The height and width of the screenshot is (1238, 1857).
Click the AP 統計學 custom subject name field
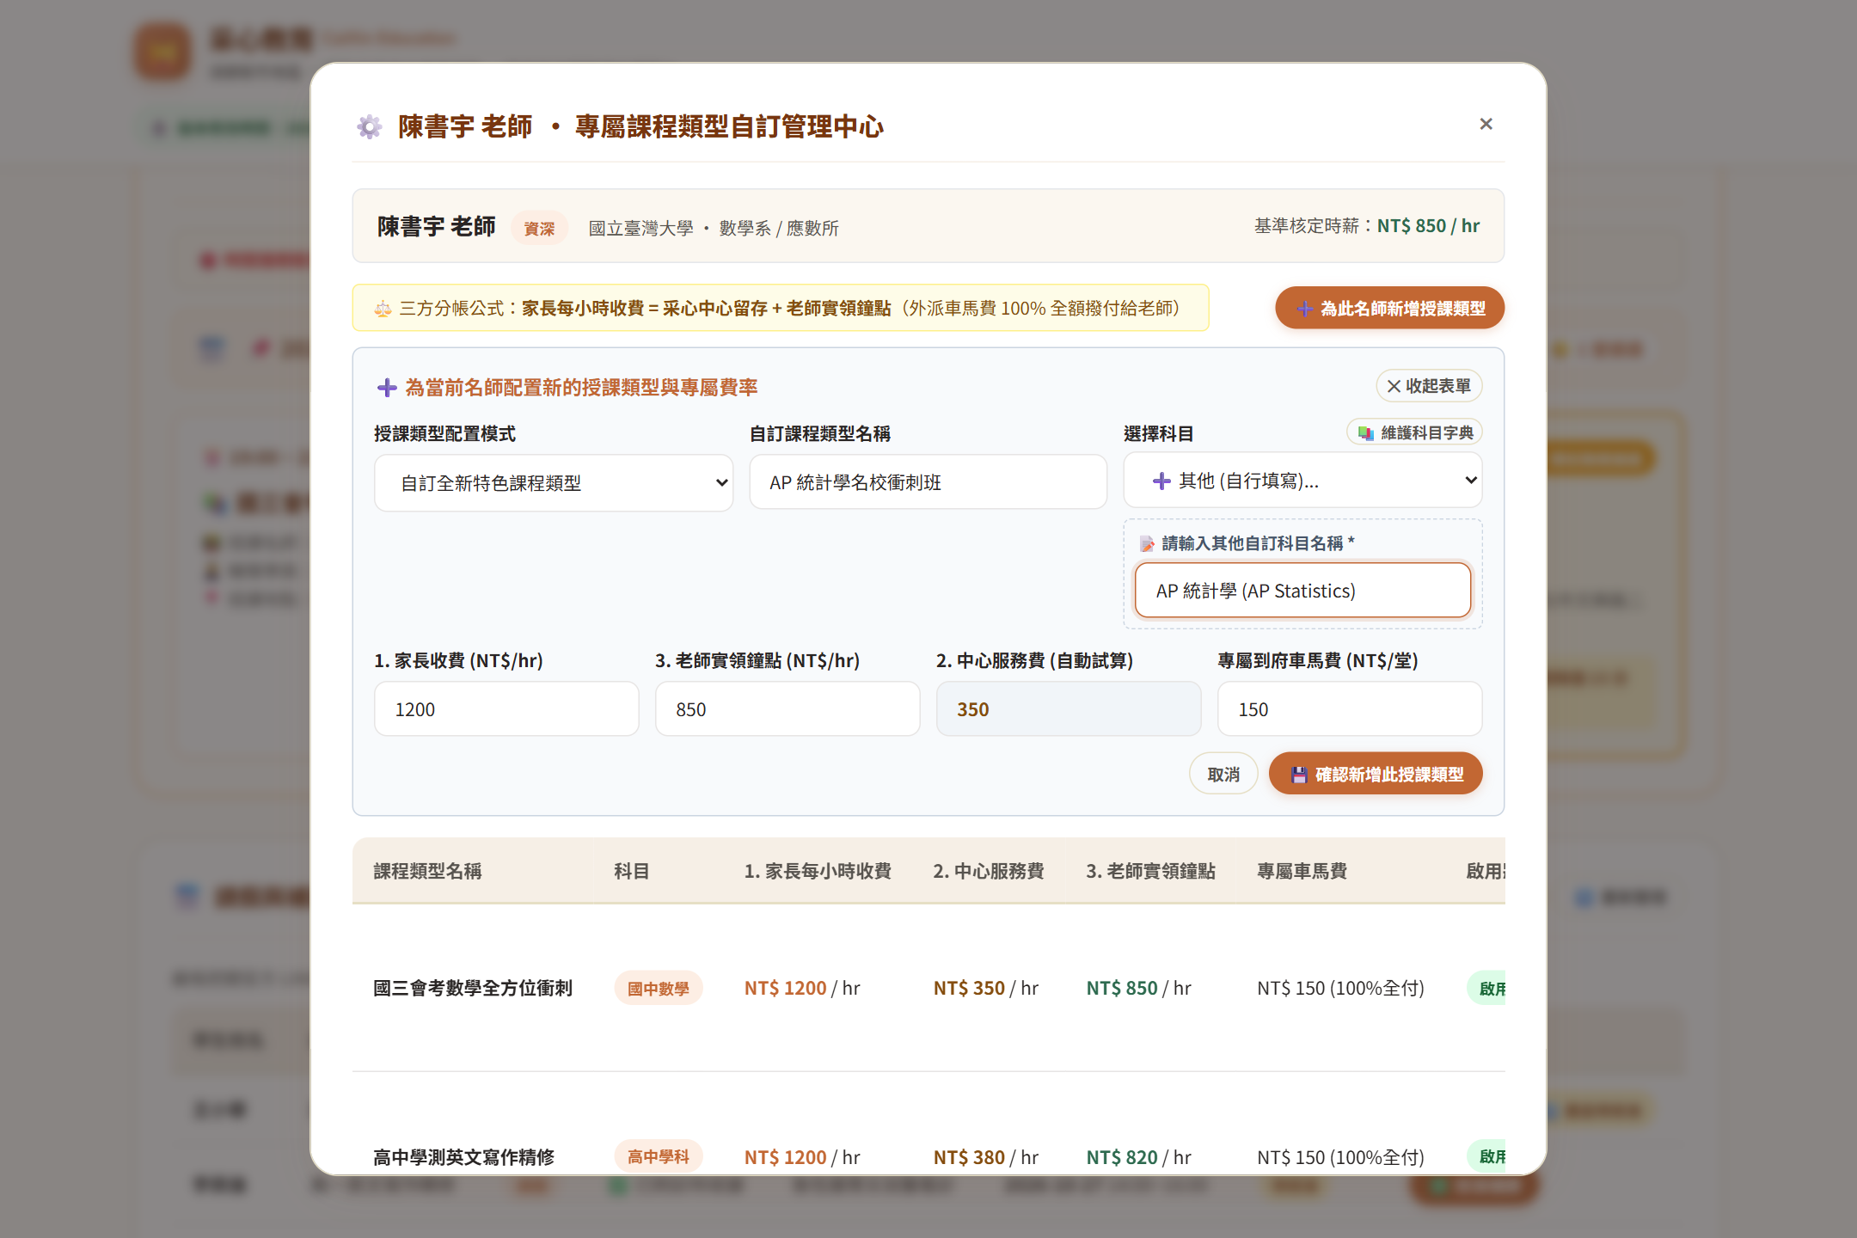(x=1302, y=591)
